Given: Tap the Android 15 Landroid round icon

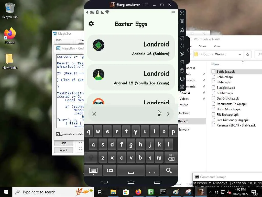Looking at the screenshot, I should (x=99, y=74).
